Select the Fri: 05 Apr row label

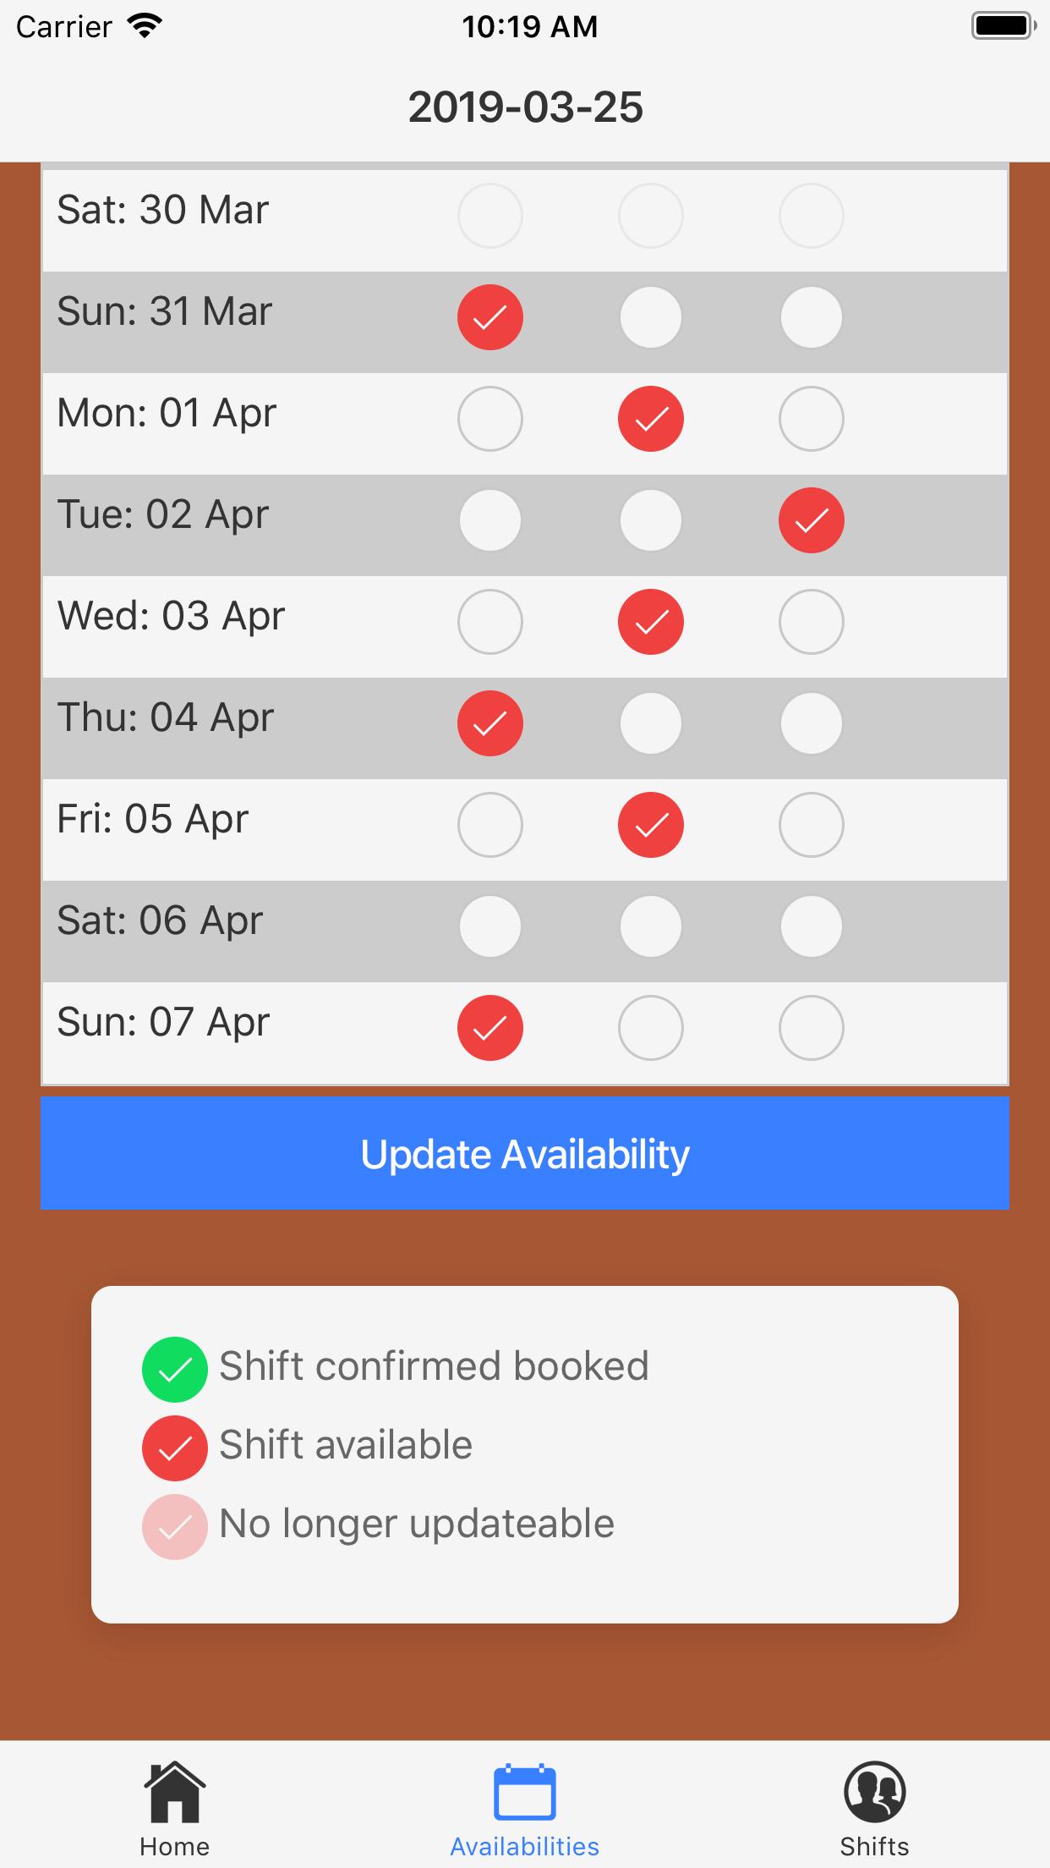(x=153, y=819)
